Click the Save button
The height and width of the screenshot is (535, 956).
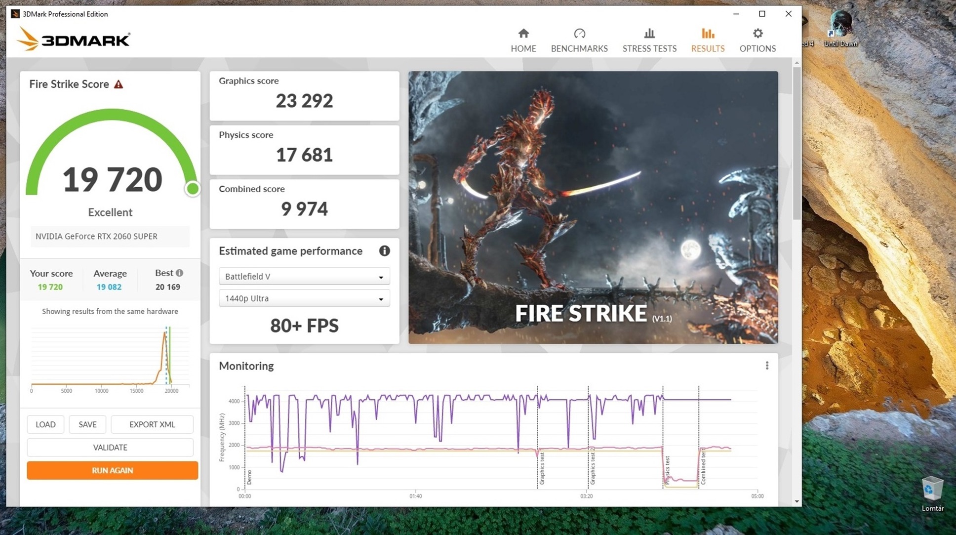pos(87,424)
